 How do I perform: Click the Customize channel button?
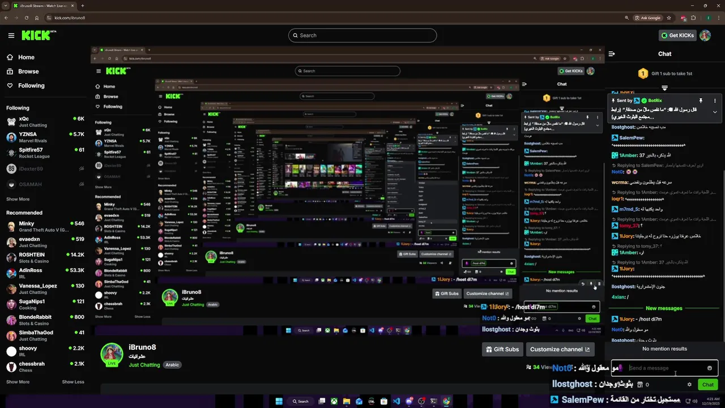560,349
